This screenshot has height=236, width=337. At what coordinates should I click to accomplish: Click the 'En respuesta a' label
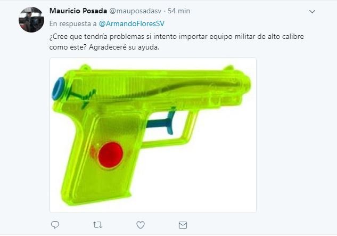pos(73,23)
